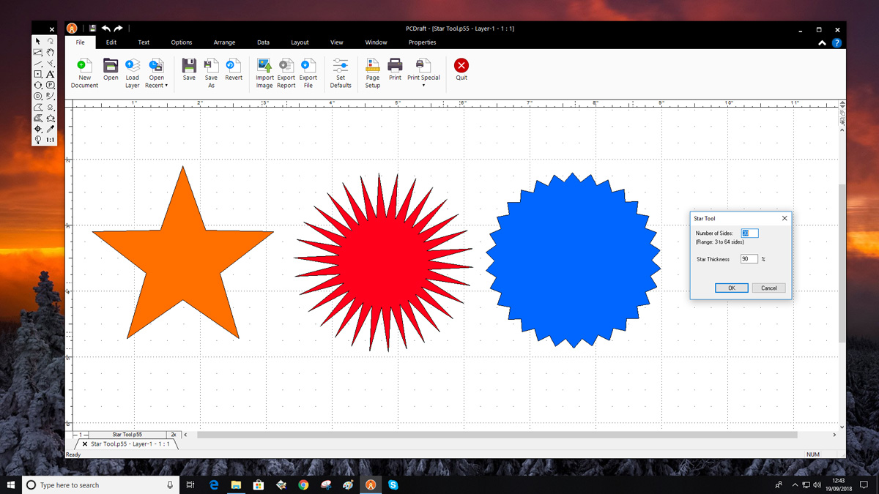Open the Layout tab
The height and width of the screenshot is (494, 879).
(300, 42)
